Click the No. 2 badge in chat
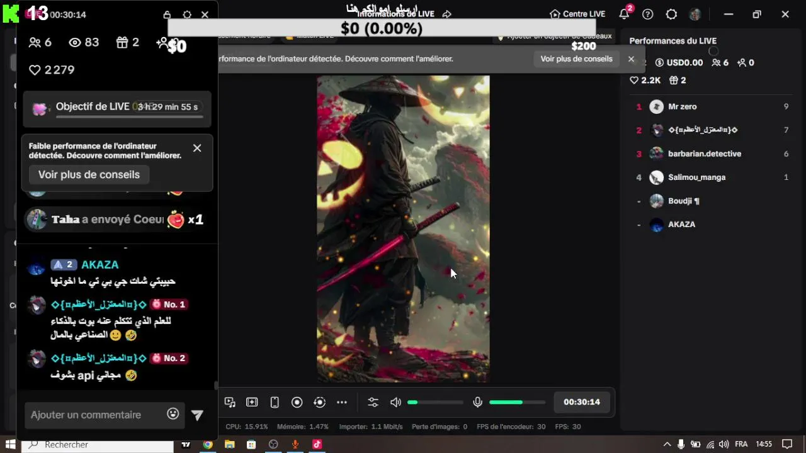This screenshot has width=806, height=453. tap(169, 358)
